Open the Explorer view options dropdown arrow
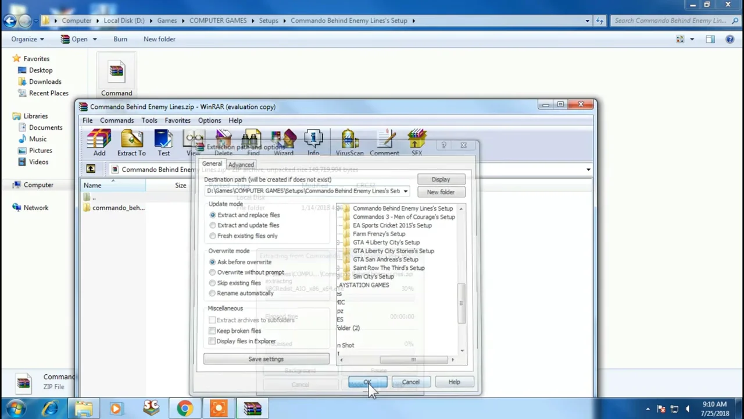Viewport: 744px width, 419px height. coord(692,39)
